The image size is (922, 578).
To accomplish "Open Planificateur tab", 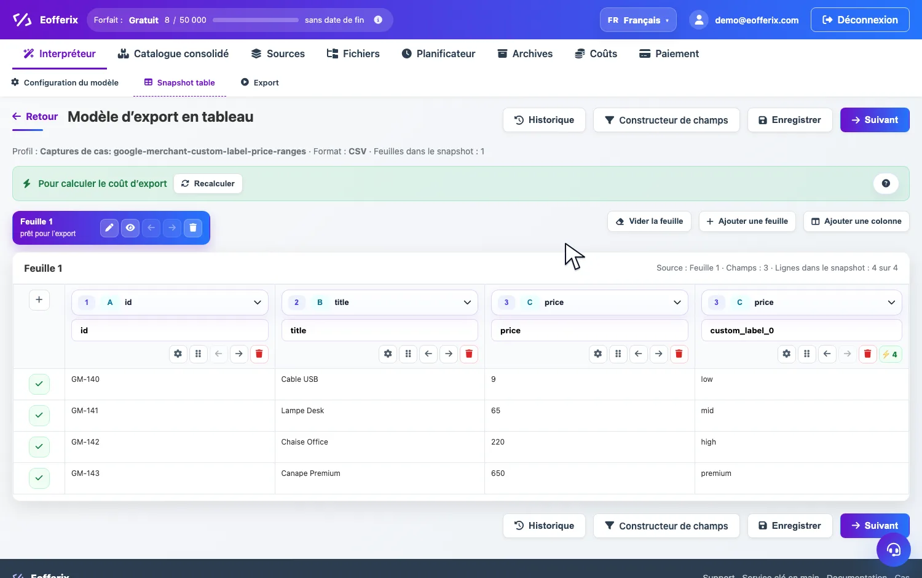I will pos(438,54).
